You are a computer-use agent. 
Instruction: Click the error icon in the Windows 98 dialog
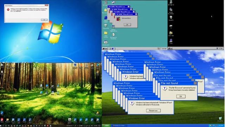point(118,19)
